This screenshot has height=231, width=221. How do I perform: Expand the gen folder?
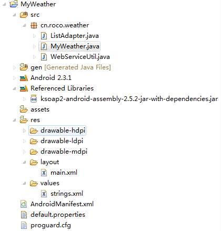[x=14, y=67]
